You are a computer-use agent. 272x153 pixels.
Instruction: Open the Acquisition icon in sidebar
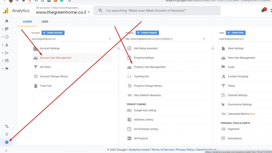pos(7,53)
